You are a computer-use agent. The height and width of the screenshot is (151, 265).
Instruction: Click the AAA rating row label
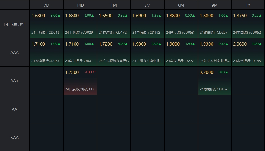click(14, 52)
